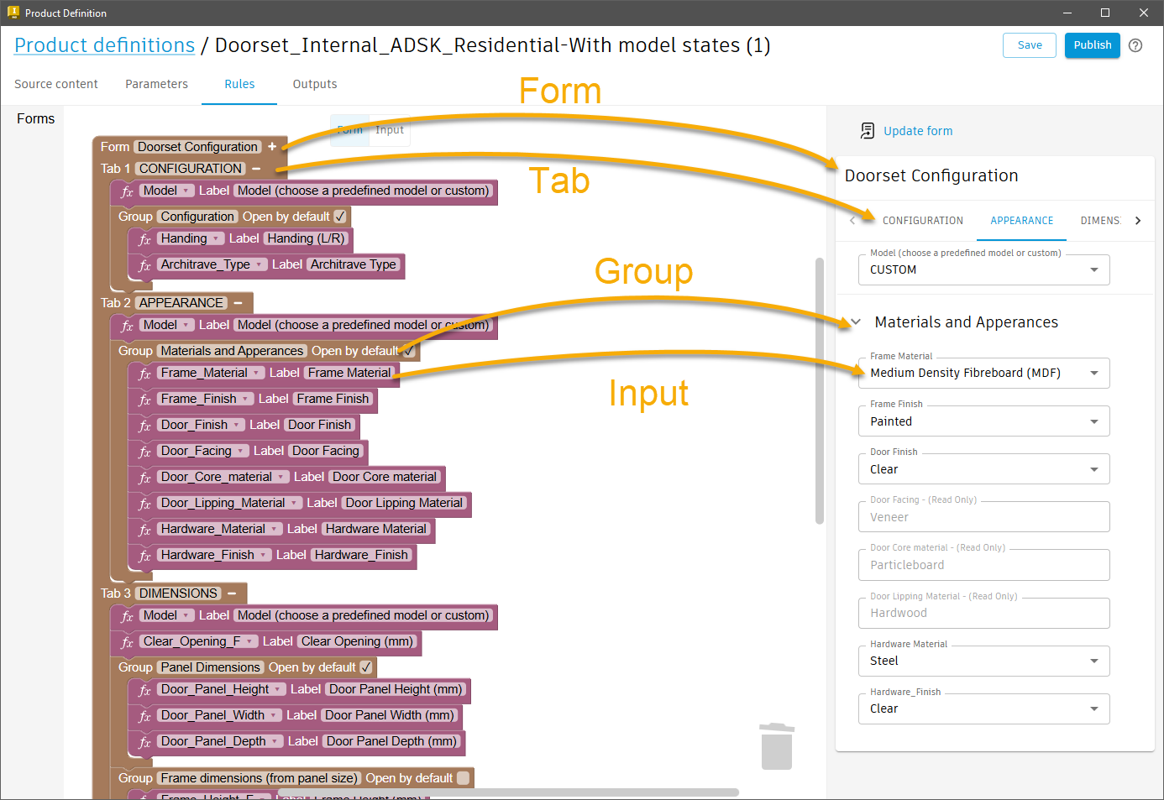Collapse the Materials and Apperances group chevron
The height and width of the screenshot is (800, 1164).
point(856,322)
